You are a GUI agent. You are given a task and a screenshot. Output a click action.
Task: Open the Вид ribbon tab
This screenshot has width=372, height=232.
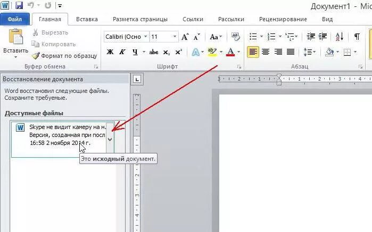coord(327,19)
